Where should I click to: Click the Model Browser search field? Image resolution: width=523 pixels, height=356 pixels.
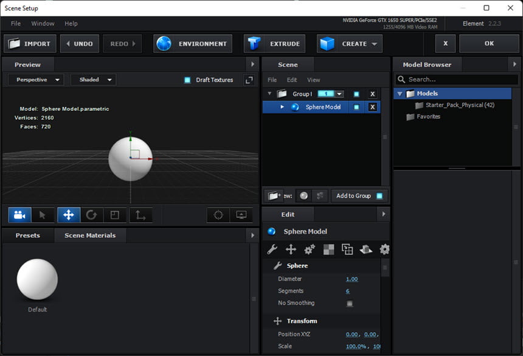tap(457, 79)
